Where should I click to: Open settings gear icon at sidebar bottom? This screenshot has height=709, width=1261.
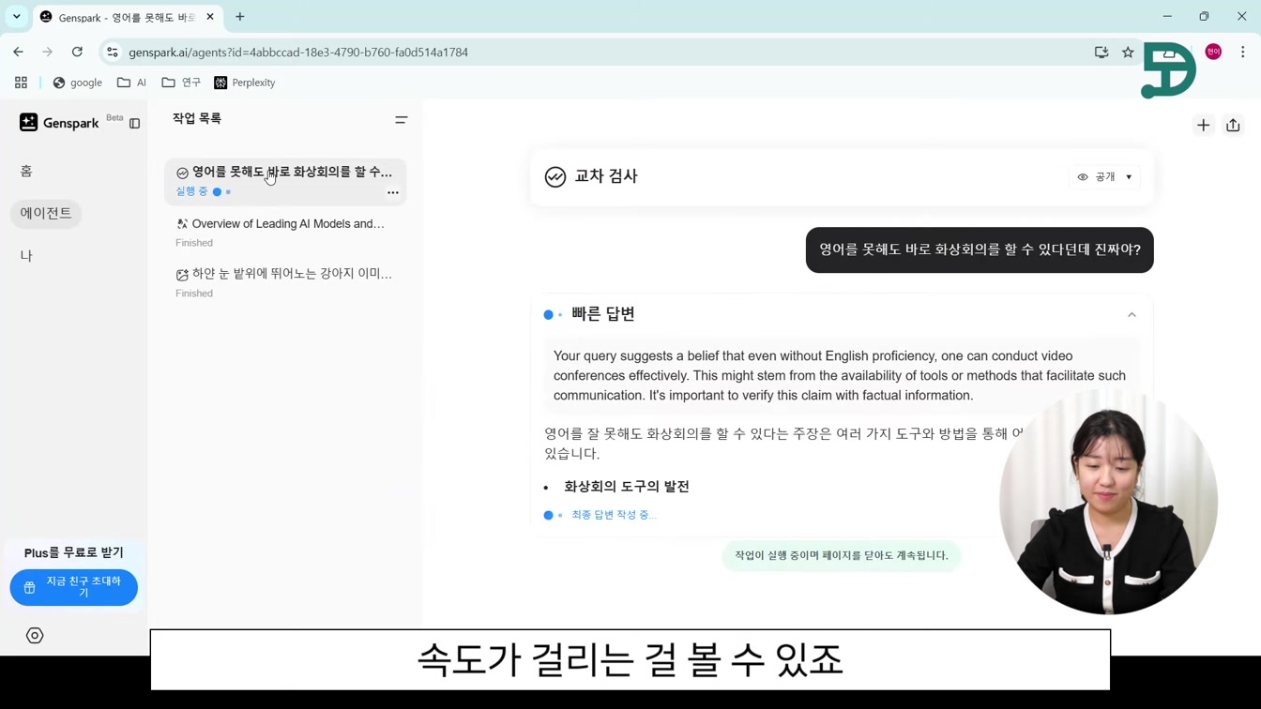pos(35,636)
